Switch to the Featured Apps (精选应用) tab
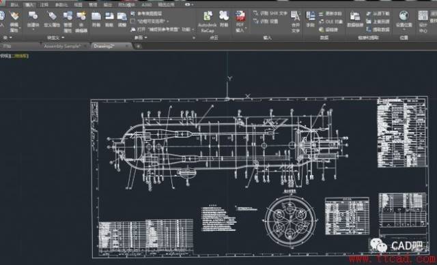The height and width of the screenshot is (265, 437). (167, 5)
